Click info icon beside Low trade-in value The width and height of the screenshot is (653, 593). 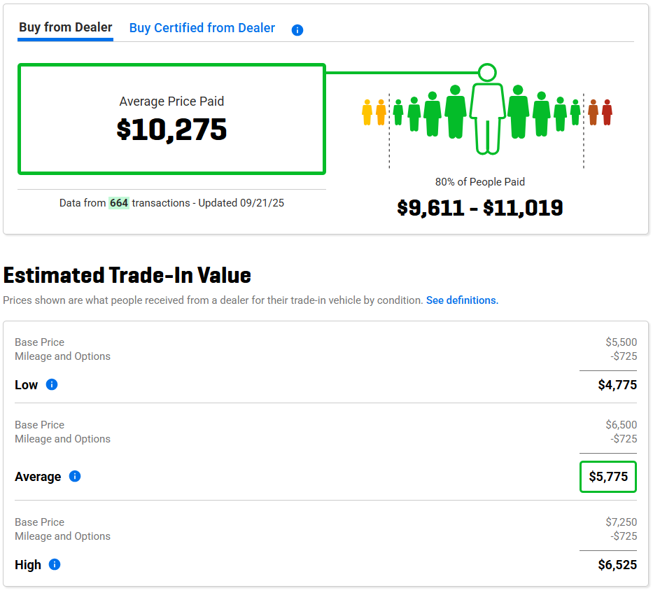pos(52,384)
